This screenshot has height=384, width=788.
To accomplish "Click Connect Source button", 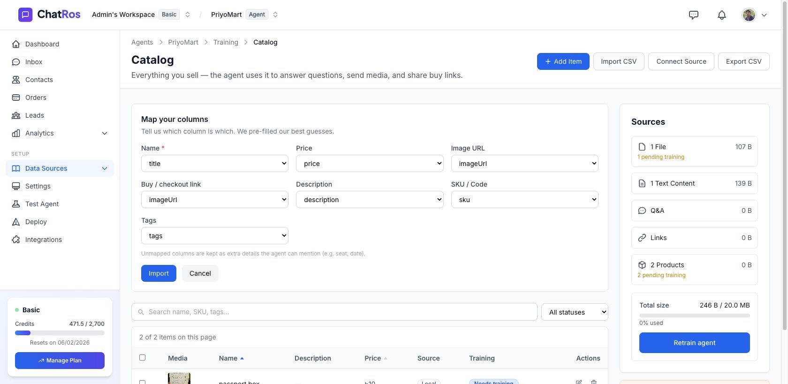I will [681, 61].
